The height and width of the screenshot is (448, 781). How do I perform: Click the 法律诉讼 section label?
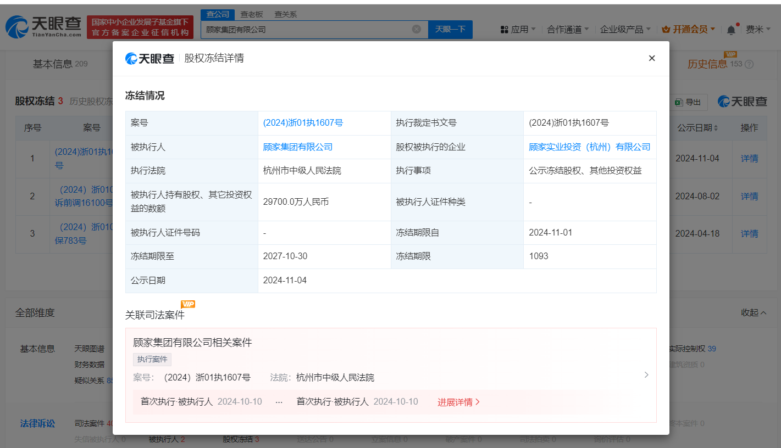[x=37, y=424]
